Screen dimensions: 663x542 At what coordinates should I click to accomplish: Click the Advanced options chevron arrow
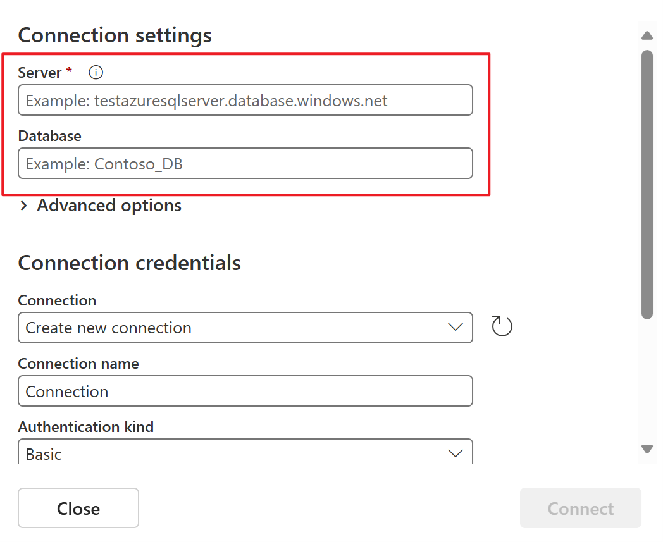coord(24,206)
